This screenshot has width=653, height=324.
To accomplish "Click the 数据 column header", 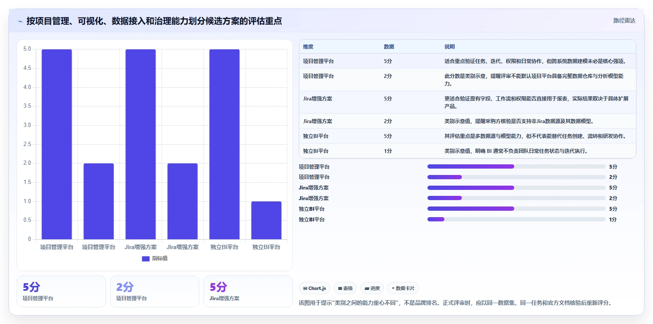I will (389, 47).
